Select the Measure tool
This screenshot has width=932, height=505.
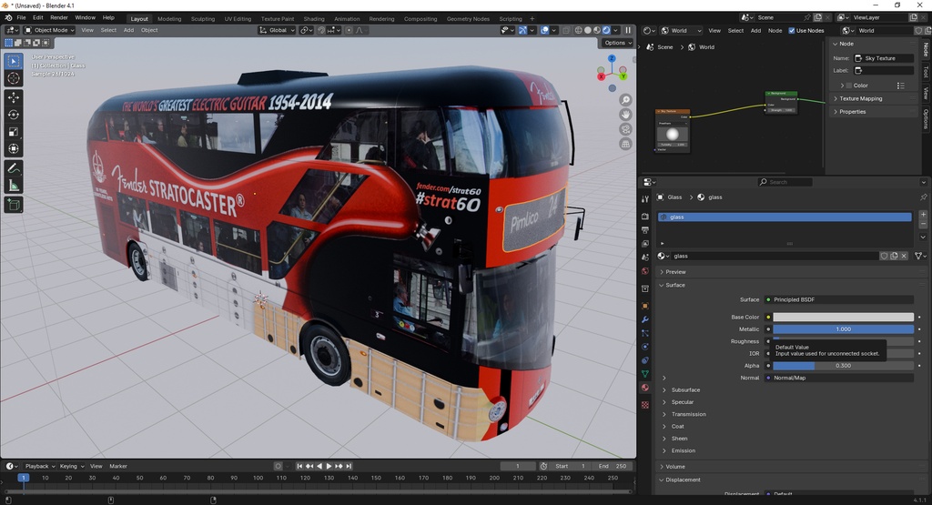pos(14,186)
